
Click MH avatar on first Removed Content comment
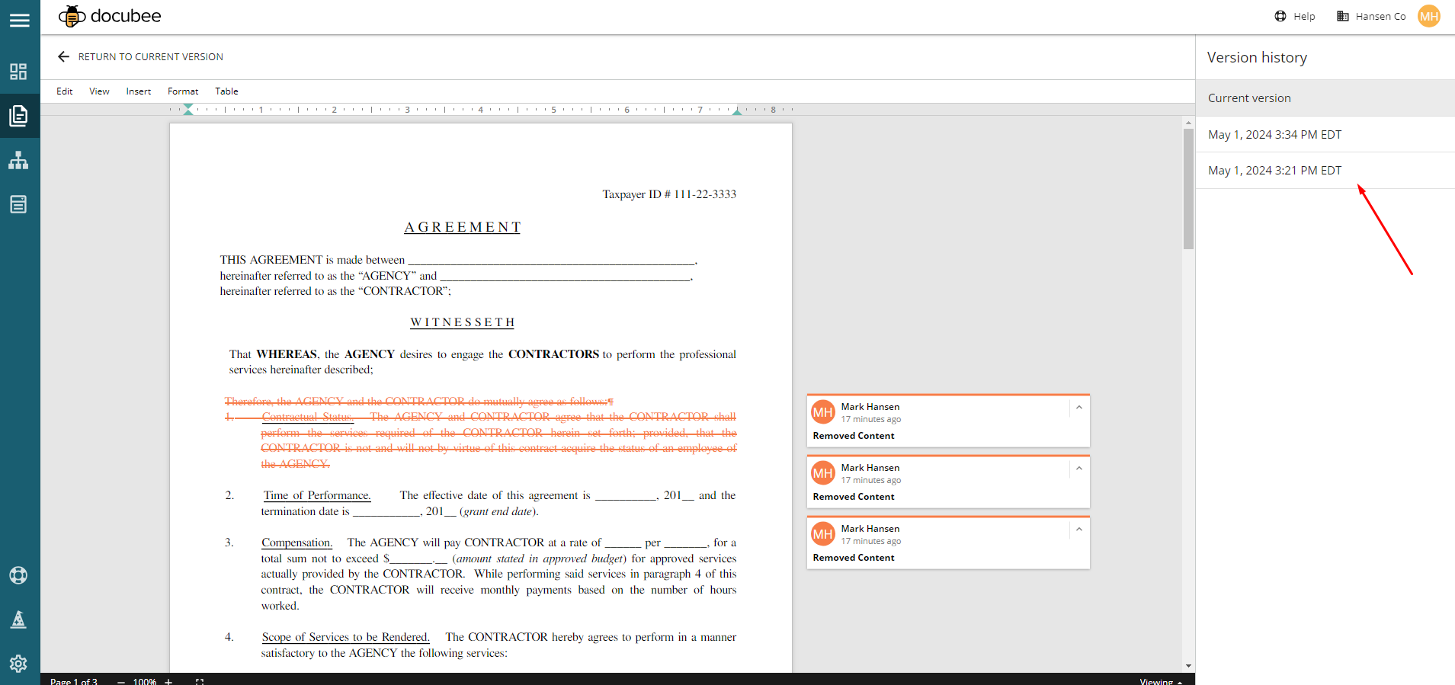pos(823,412)
